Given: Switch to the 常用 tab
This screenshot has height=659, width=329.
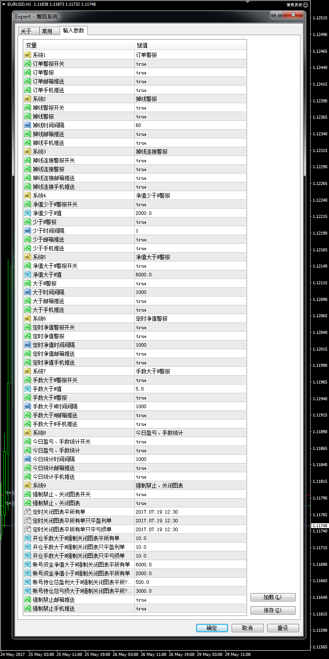Looking at the screenshot, I should 47,31.
